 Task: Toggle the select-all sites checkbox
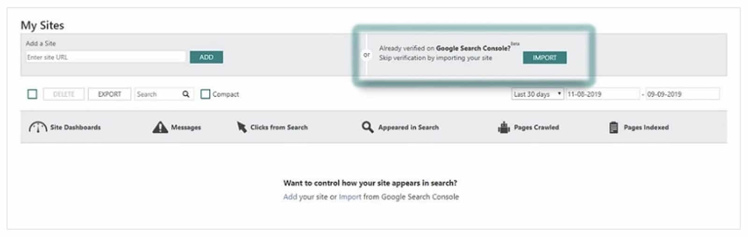[32, 94]
